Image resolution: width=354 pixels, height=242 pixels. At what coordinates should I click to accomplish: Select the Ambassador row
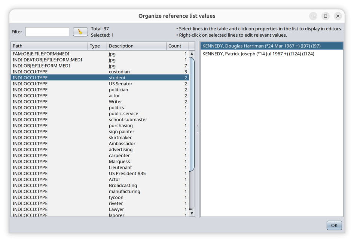(x=100, y=144)
